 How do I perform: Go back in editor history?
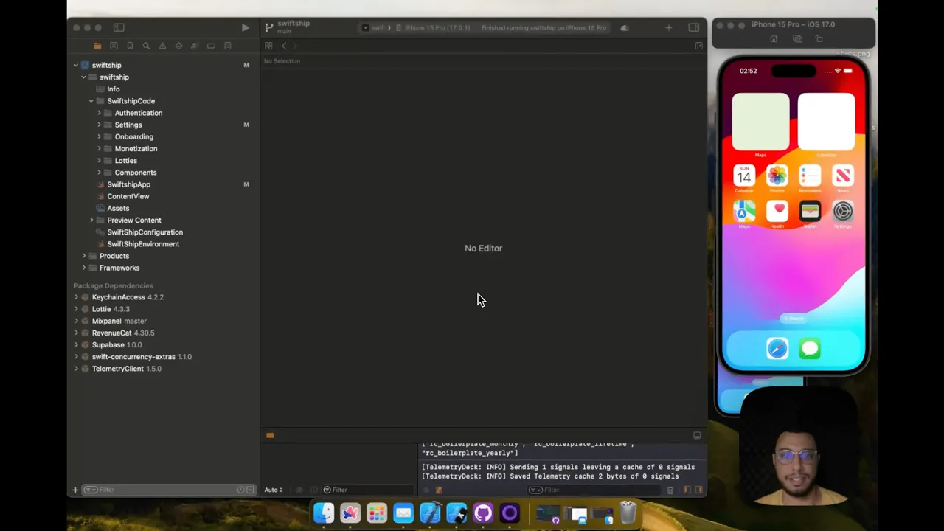[284, 46]
